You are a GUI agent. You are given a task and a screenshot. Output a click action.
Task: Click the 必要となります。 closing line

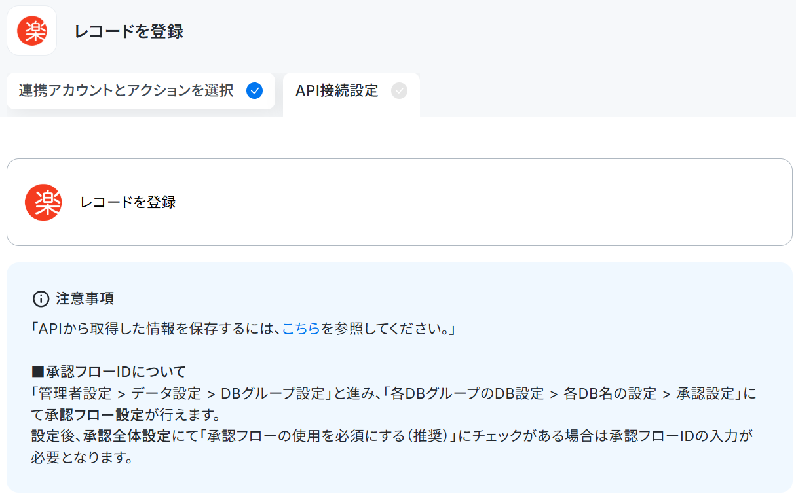coord(83,457)
